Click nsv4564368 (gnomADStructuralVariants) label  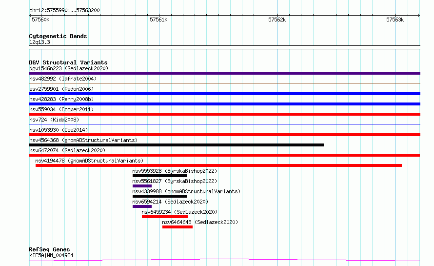tap(83, 140)
